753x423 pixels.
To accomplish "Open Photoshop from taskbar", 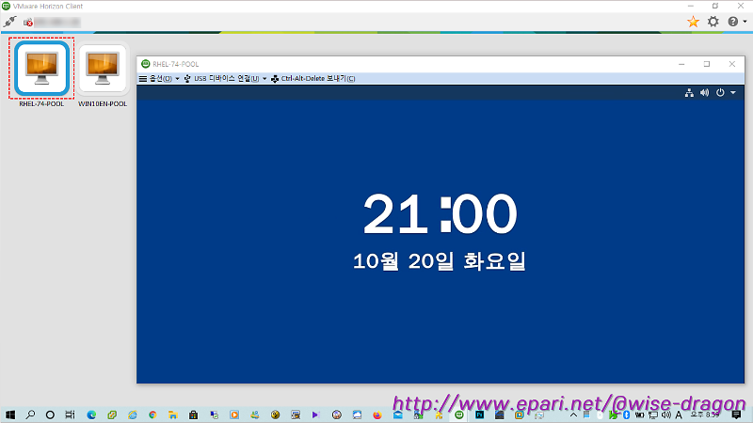I will point(479,415).
